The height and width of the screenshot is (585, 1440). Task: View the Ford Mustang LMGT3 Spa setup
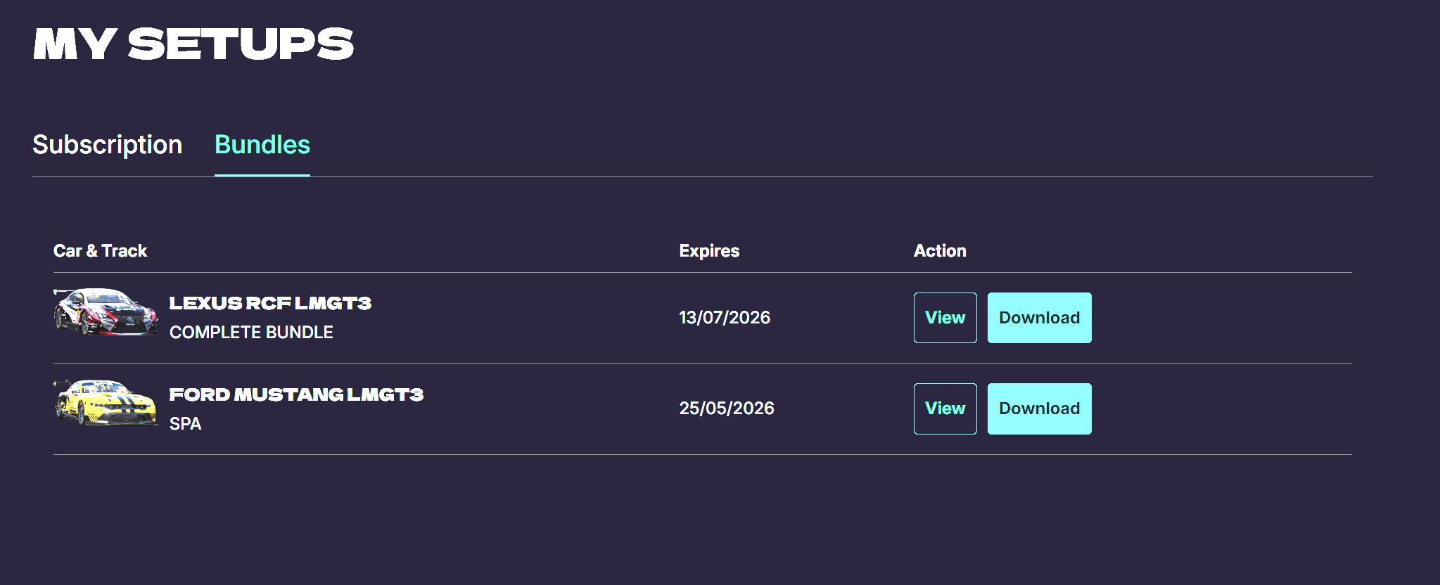(x=945, y=409)
